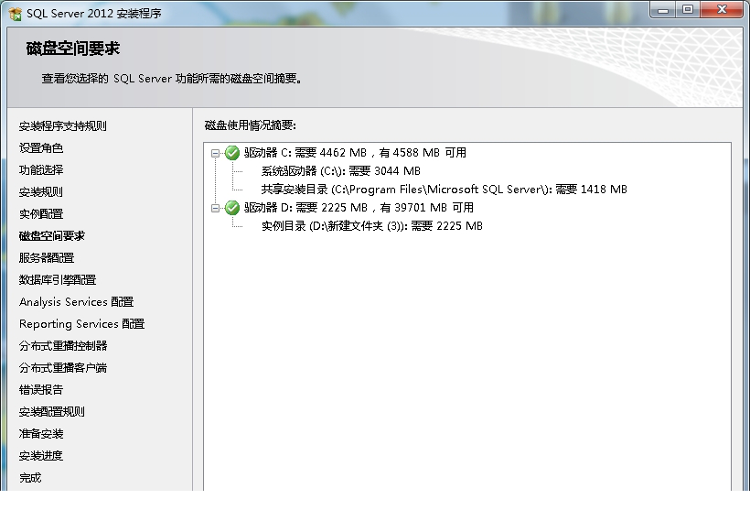Viewport: 750px width, 510px height.
Task: Go to the 数据库引擎配置 step
Action: 58,280
